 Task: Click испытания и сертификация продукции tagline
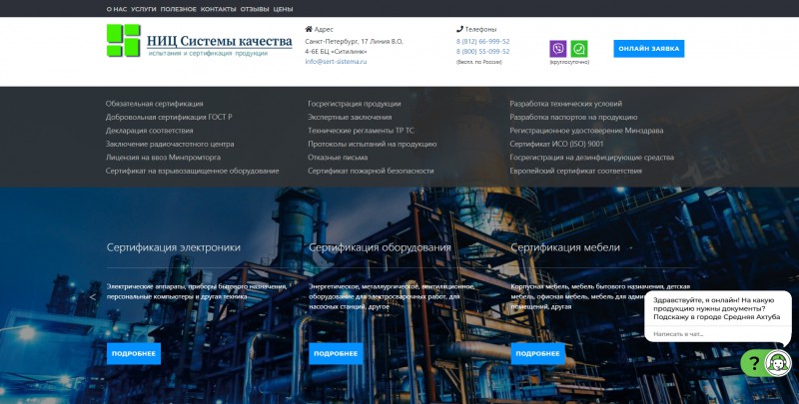208,54
